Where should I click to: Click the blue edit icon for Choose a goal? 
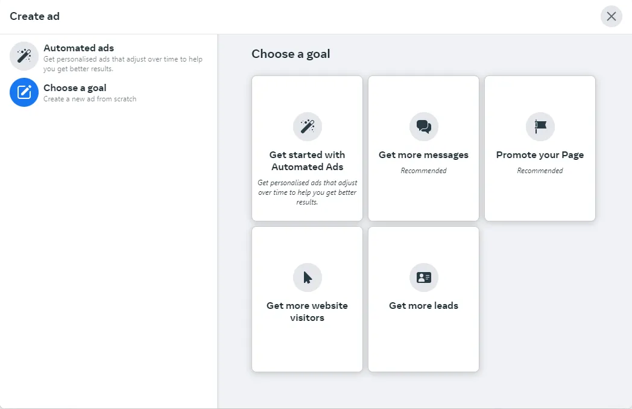[24, 92]
